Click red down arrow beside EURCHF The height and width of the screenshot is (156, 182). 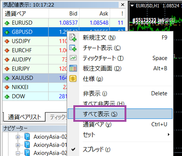pos(7,51)
